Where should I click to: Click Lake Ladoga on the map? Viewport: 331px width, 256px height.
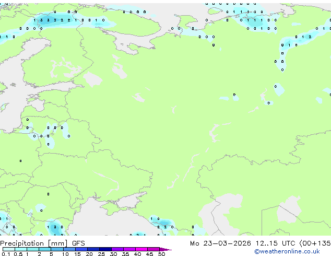pos(93,79)
